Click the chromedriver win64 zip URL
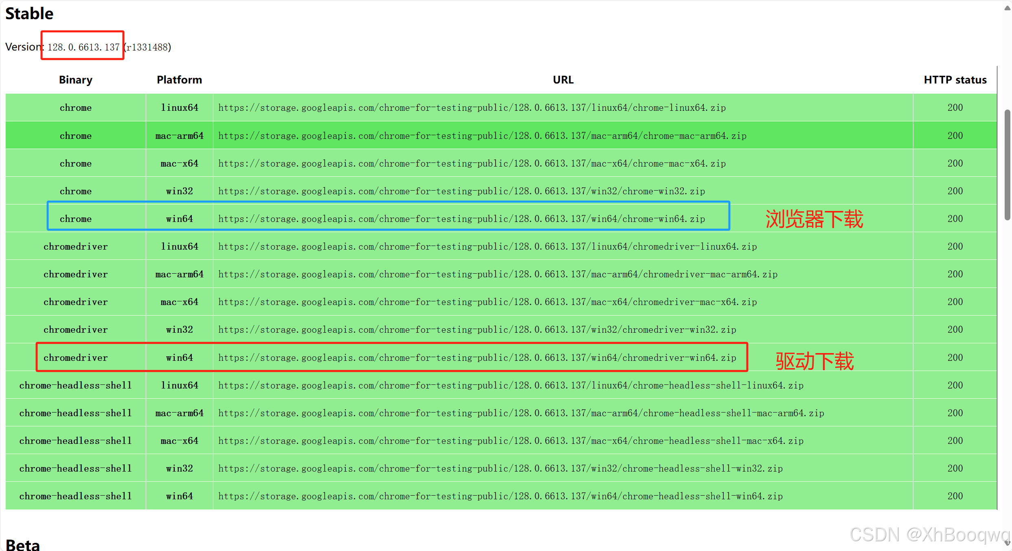 pos(477,358)
